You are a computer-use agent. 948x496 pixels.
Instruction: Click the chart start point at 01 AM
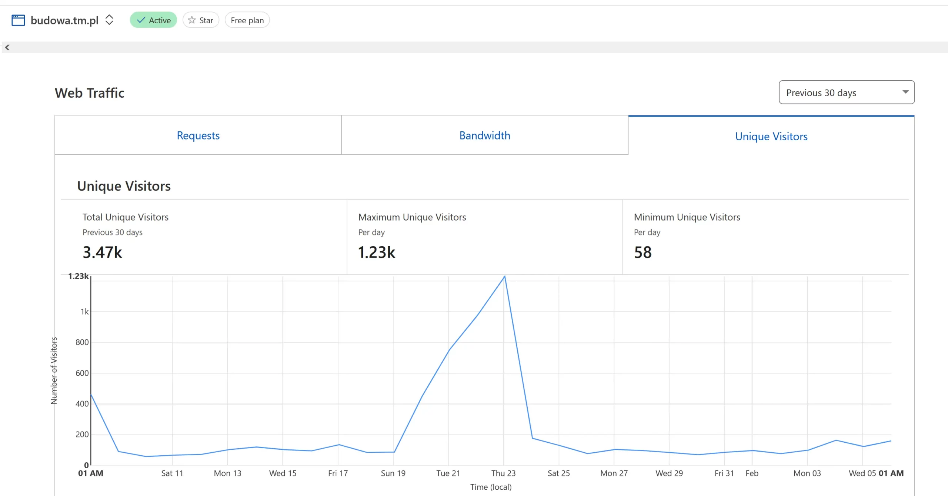[91, 395]
